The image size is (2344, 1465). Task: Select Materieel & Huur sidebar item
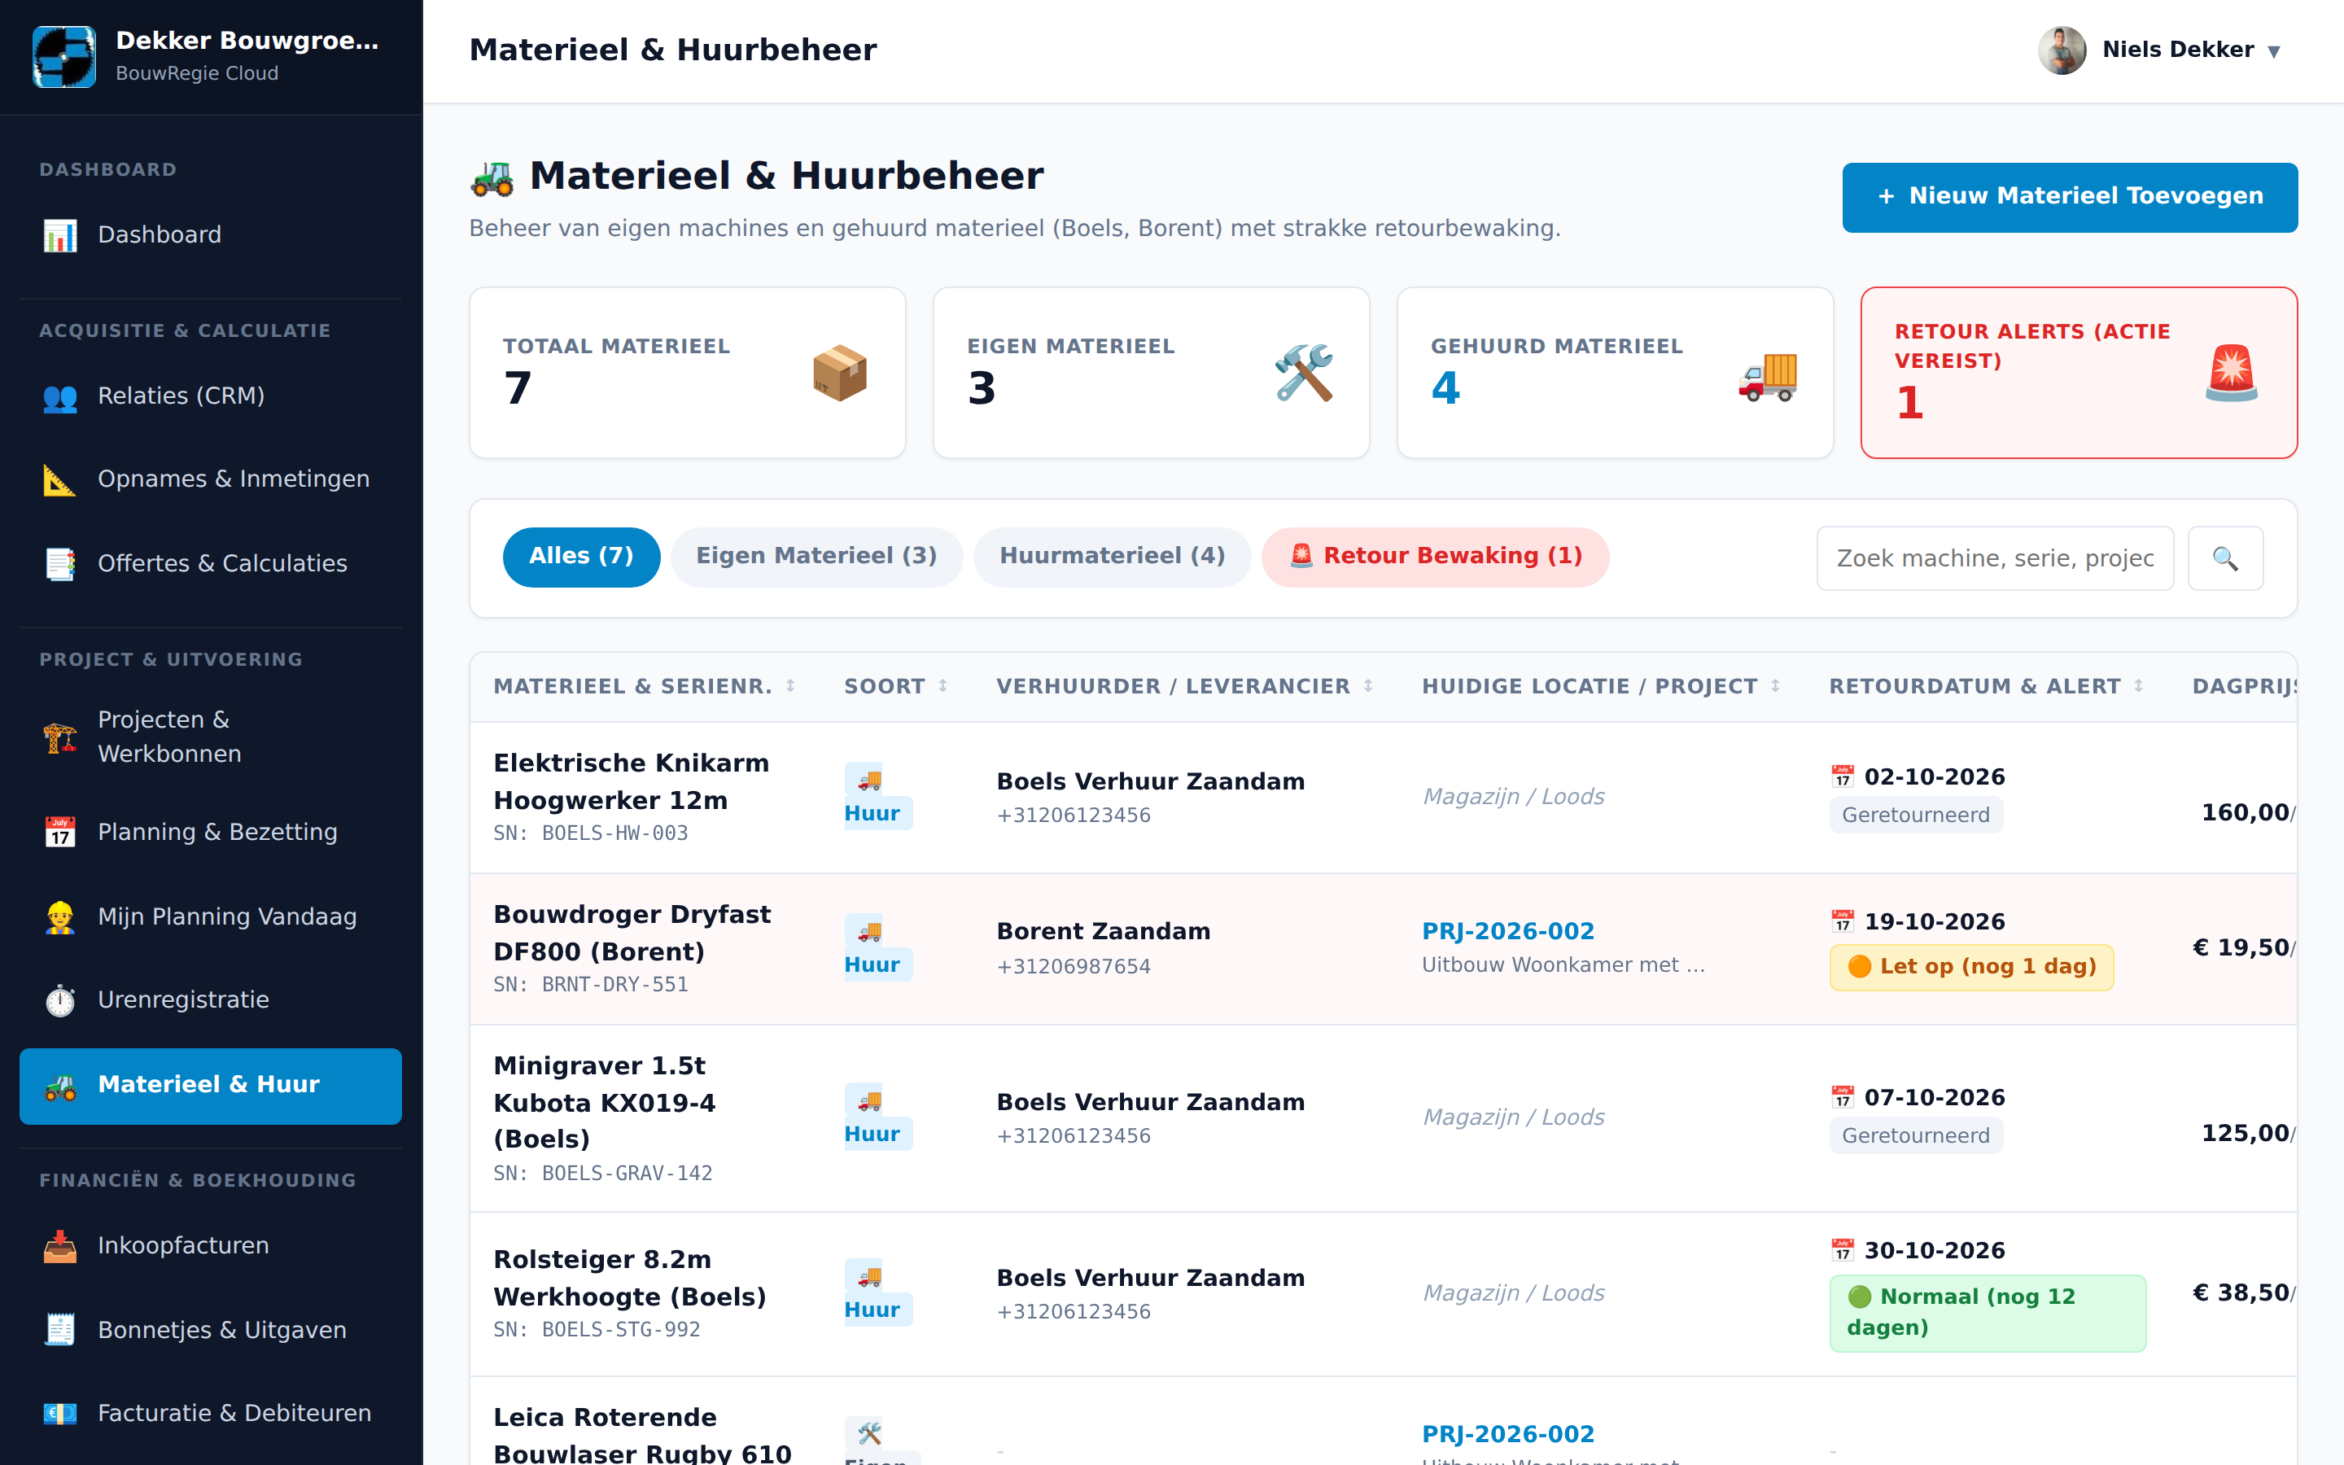click(210, 1085)
